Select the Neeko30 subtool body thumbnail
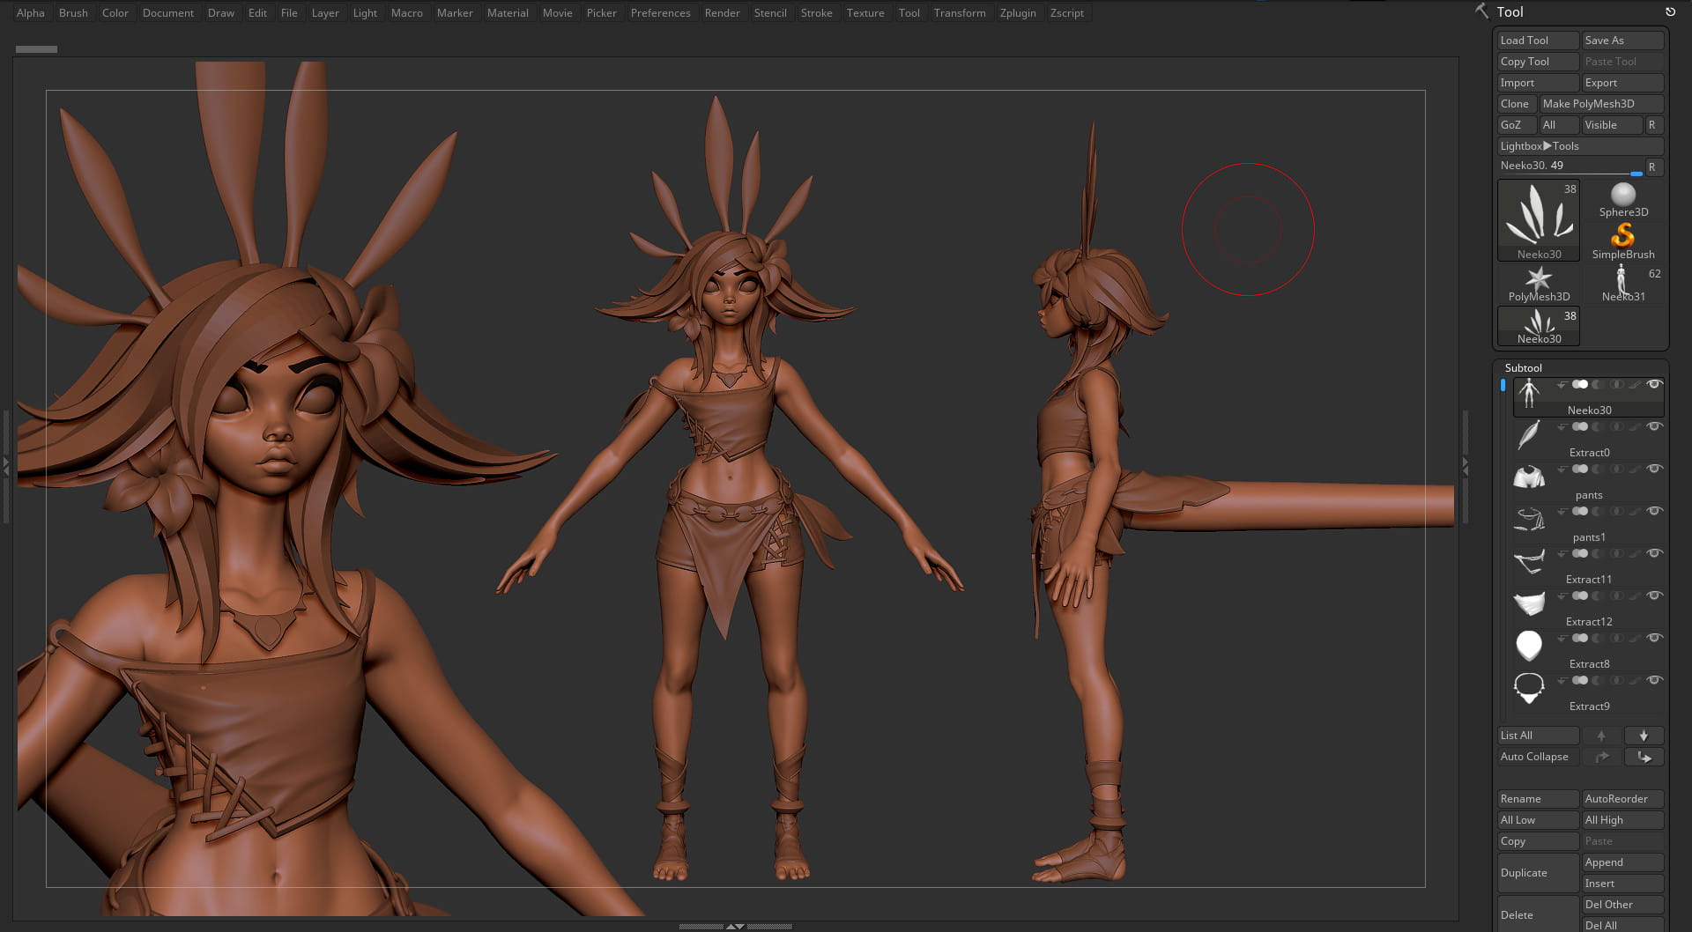Viewport: 1692px width, 932px height. (x=1529, y=393)
